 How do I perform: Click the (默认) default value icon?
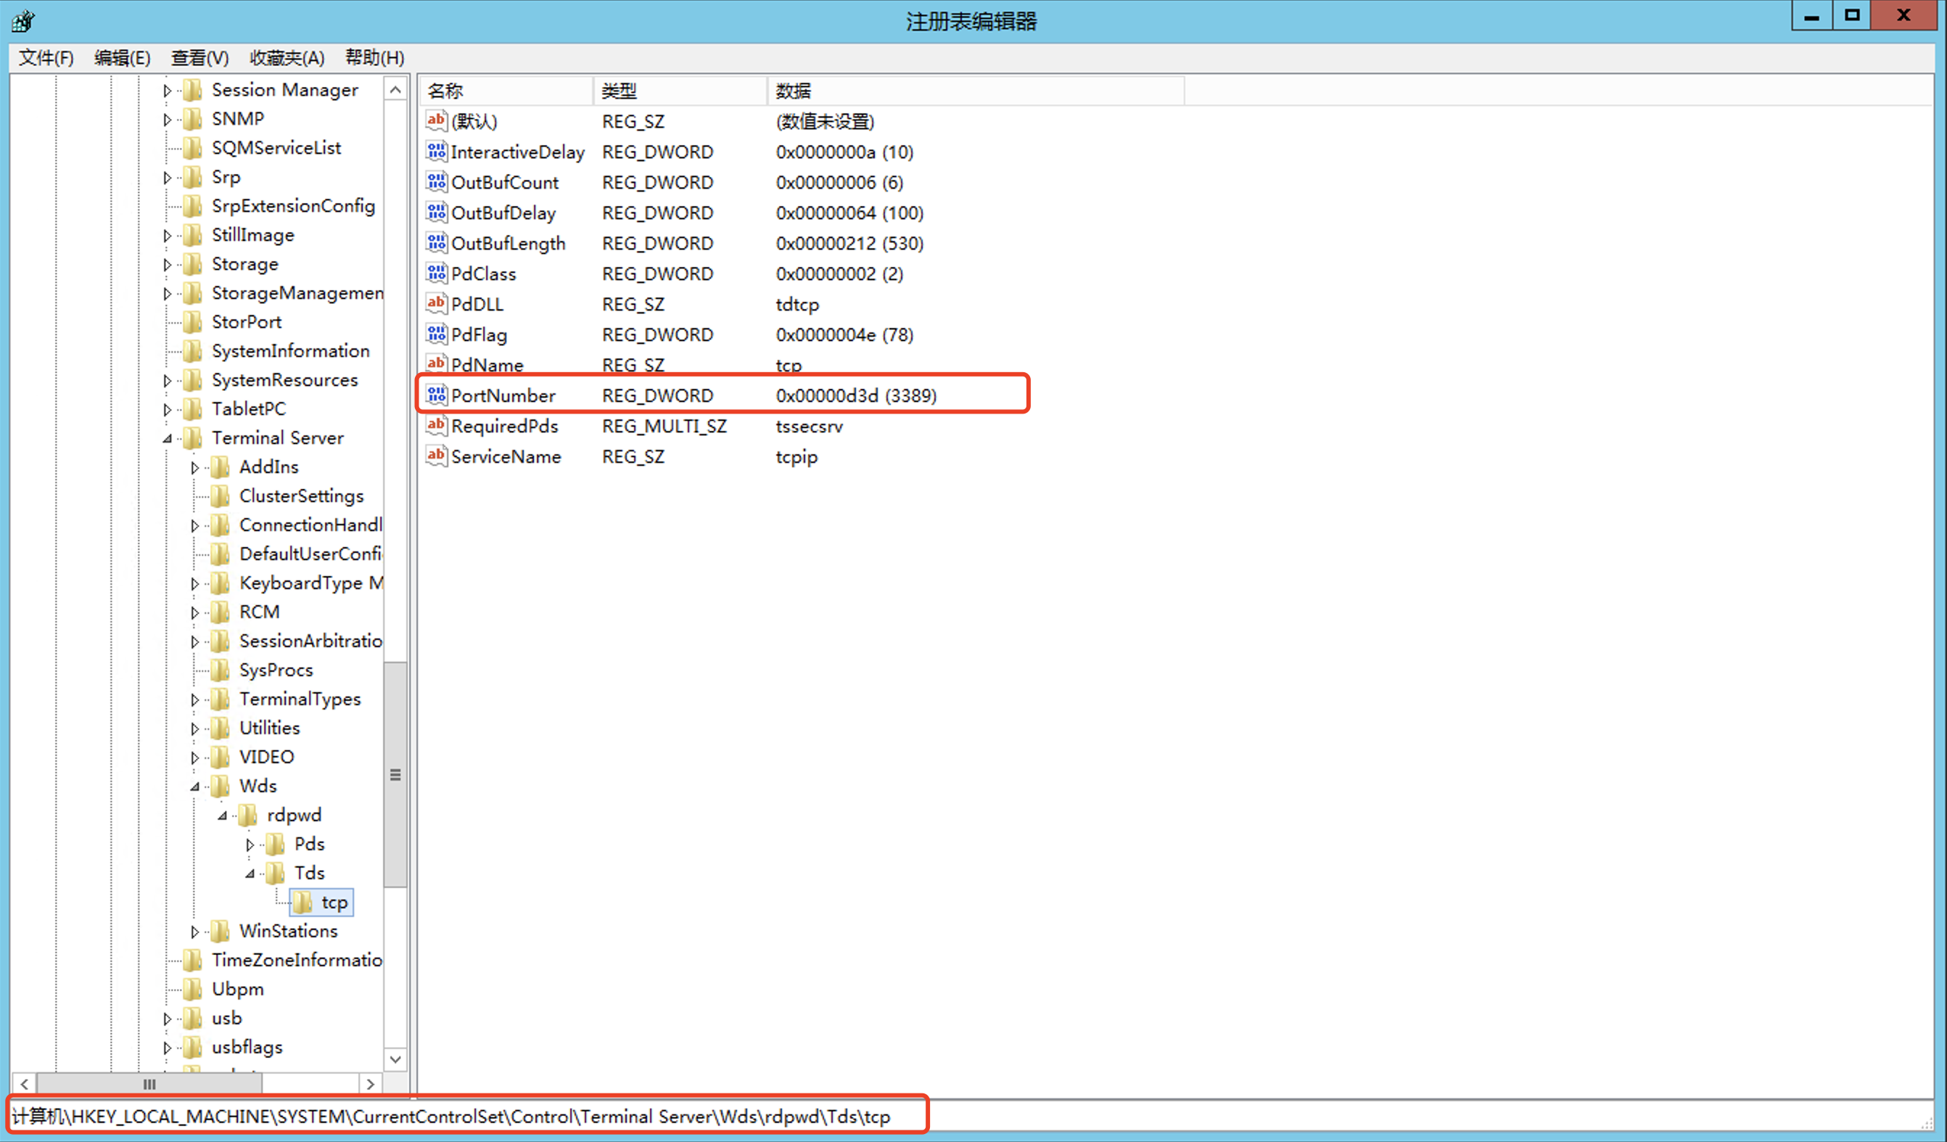(x=437, y=120)
